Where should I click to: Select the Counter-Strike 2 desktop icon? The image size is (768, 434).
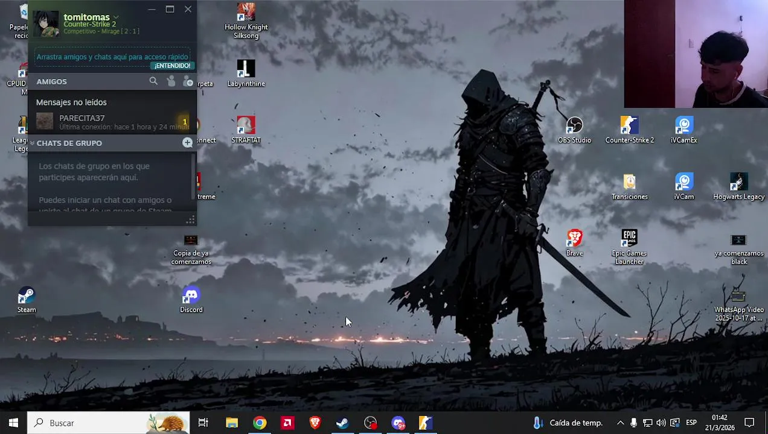pos(629,130)
